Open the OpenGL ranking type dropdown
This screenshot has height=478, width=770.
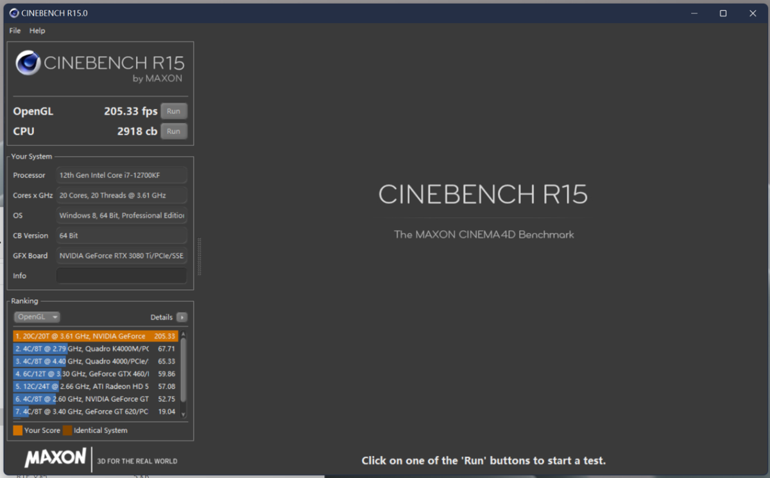(x=37, y=317)
